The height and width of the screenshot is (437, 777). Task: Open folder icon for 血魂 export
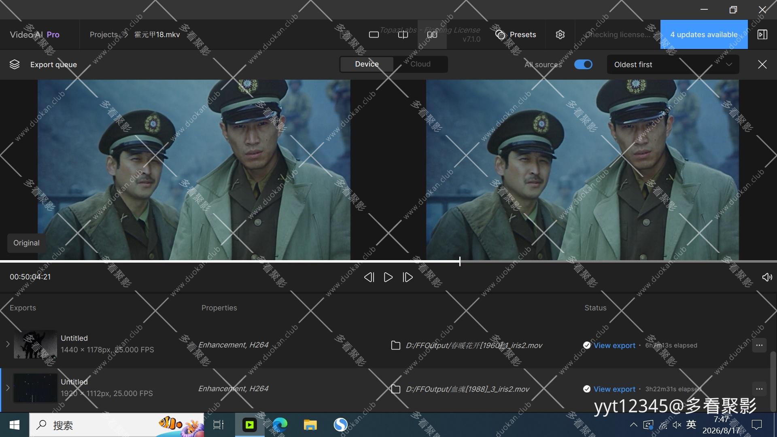pyautogui.click(x=395, y=389)
